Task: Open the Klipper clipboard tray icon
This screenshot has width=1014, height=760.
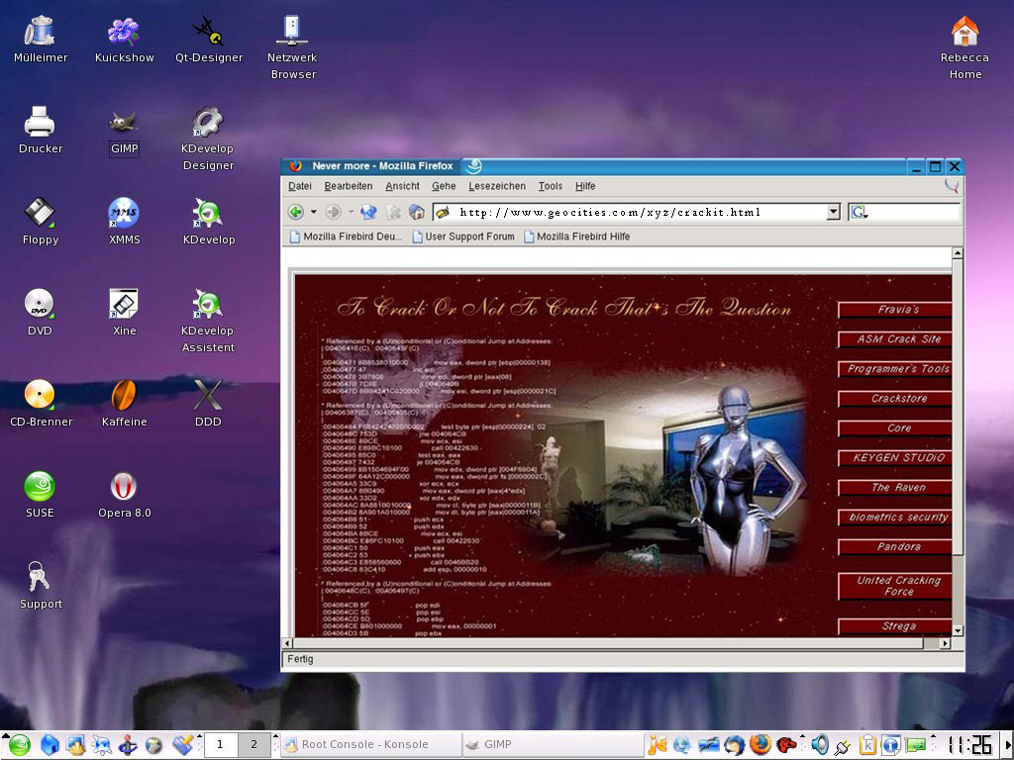Action: [867, 745]
